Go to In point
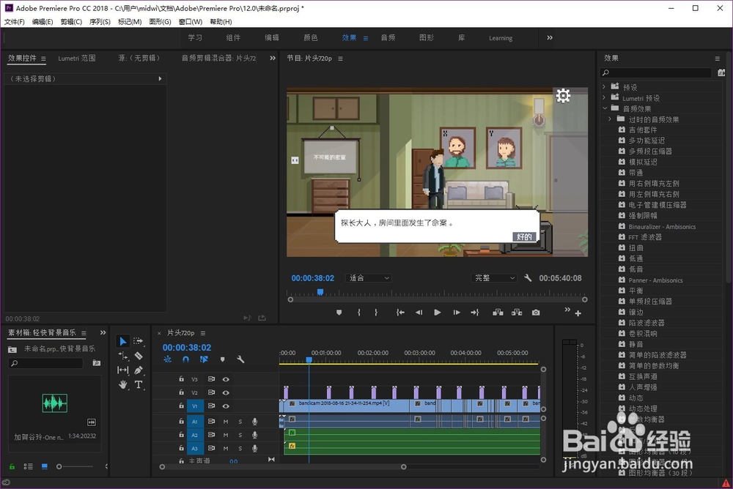 pyautogui.click(x=400, y=313)
